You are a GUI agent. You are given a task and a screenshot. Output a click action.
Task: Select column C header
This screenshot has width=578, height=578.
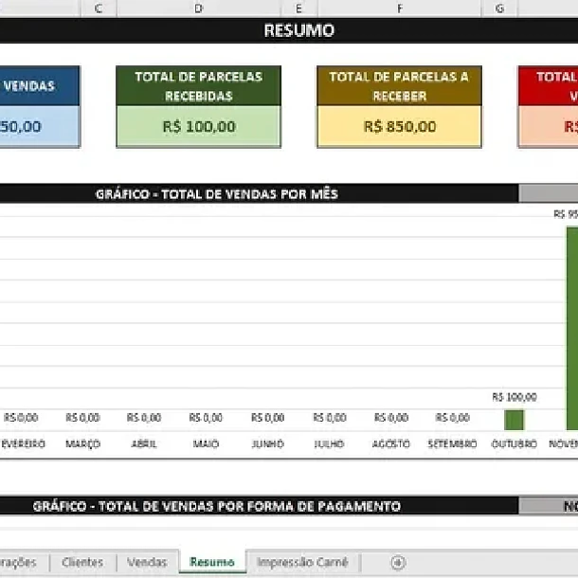pyautogui.click(x=99, y=9)
